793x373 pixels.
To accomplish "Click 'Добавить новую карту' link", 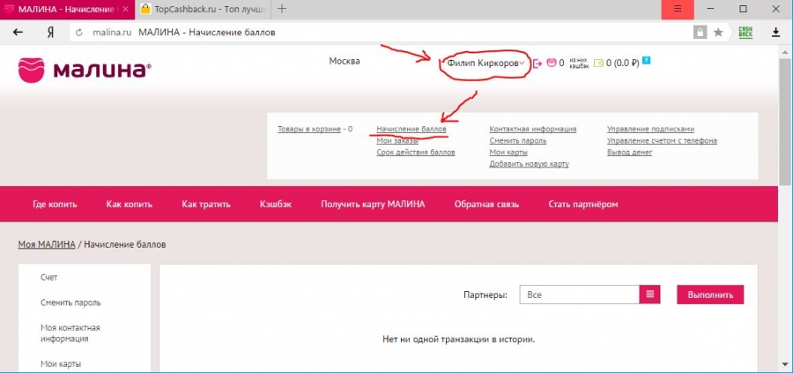I will pos(529,164).
